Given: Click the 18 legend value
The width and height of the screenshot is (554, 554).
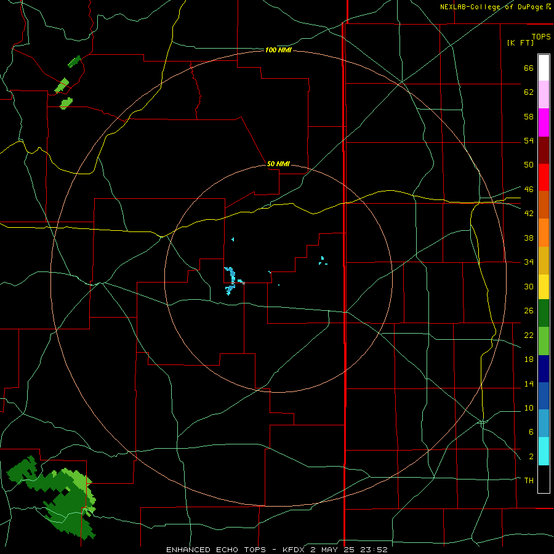Looking at the screenshot, I should coord(529,359).
